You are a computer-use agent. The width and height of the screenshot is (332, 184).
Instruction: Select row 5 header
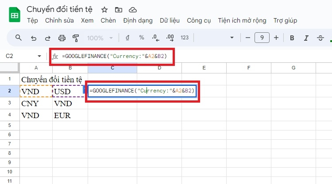[x=10, y=126]
